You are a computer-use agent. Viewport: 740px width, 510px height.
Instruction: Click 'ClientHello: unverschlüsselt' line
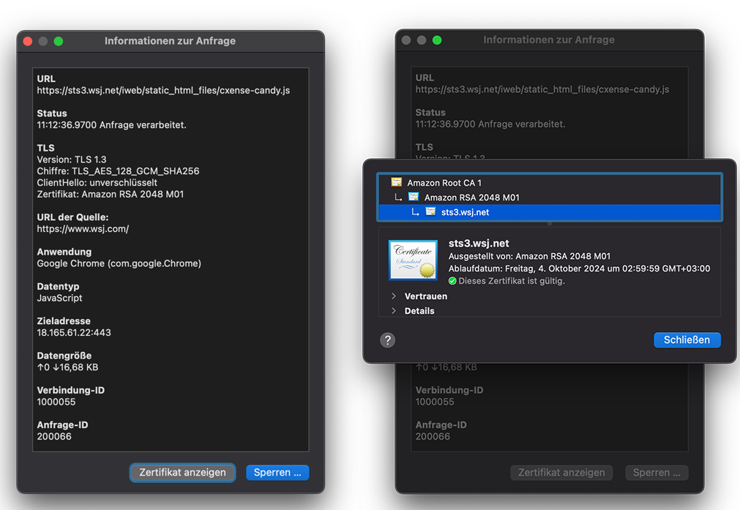(x=97, y=183)
